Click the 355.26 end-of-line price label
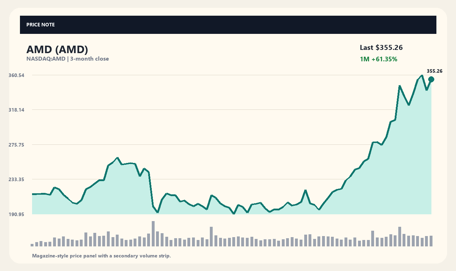The width and height of the screenshot is (456, 271). [x=435, y=71]
